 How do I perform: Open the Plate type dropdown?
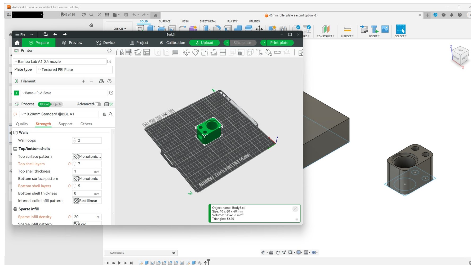75,70
